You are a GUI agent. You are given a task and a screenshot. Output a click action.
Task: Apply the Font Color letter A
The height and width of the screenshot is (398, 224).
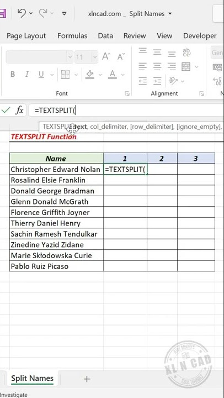pyautogui.click(x=112, y=75)
